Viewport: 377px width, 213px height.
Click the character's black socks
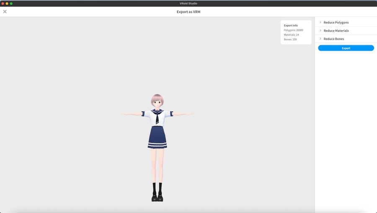pyautogui.click(x=157, y=187)
